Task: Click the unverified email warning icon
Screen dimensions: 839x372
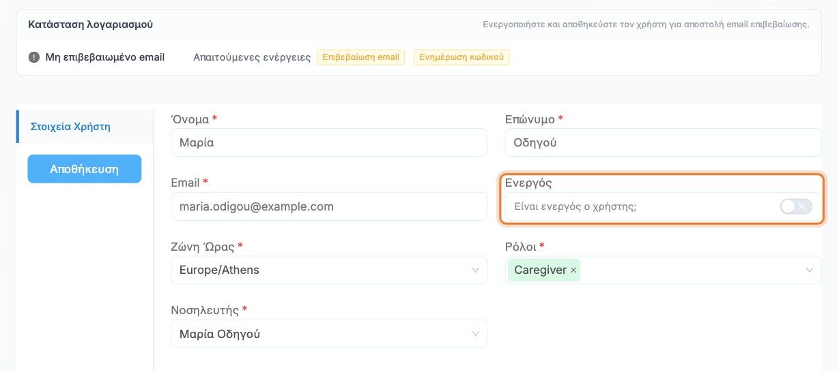Action: click(34, 57)
